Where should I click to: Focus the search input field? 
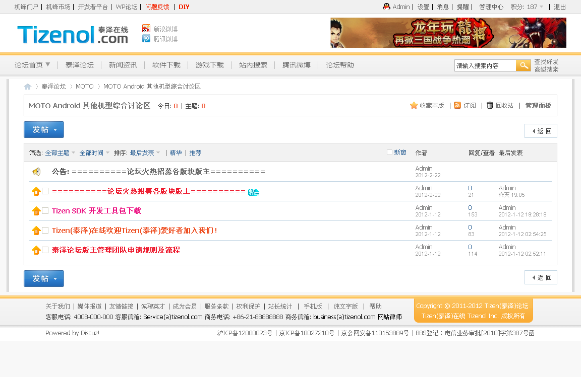(485, 65)
